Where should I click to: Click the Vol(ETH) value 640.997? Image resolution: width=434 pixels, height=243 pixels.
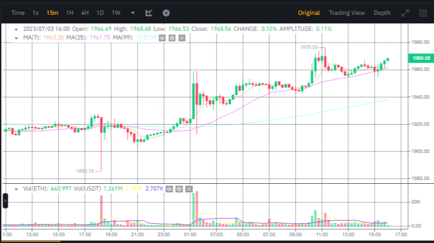point(61,189)
